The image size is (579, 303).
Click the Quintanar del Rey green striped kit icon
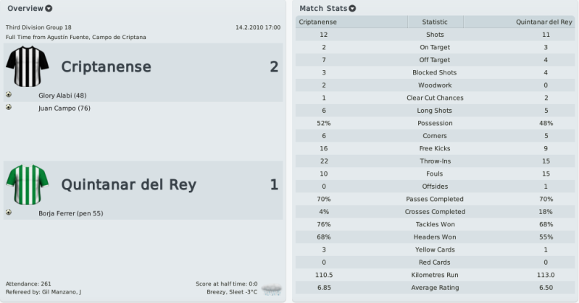27,184
